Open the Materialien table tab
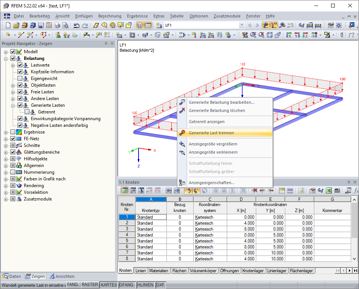The width and height of the screenshot is (359, 289). coord(158,271)
